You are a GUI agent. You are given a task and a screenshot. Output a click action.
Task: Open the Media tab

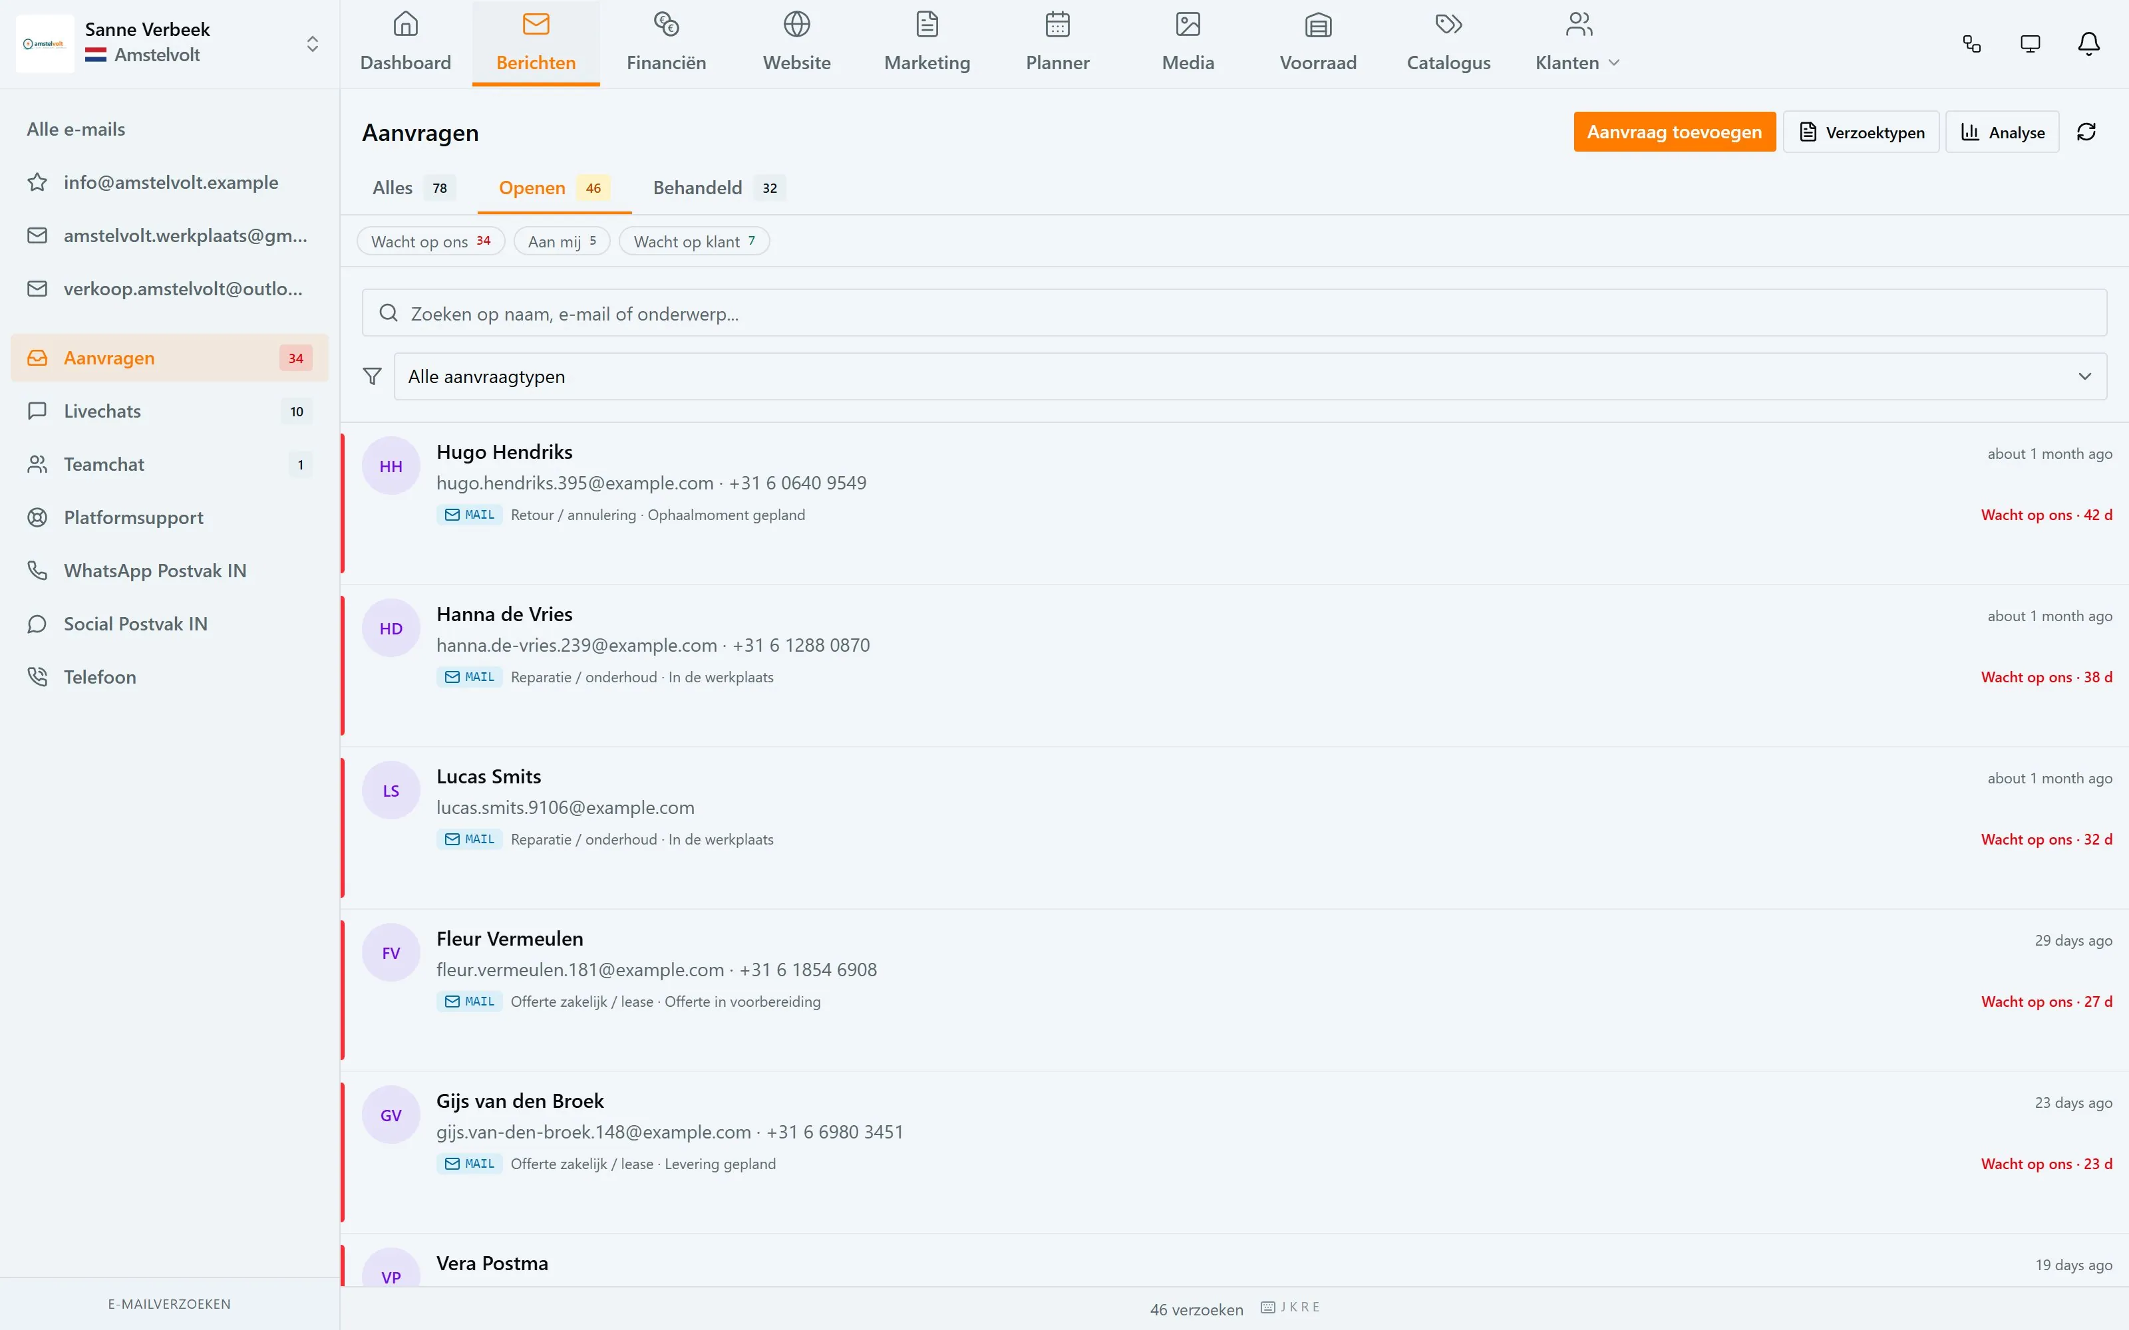pos(1188,43)
